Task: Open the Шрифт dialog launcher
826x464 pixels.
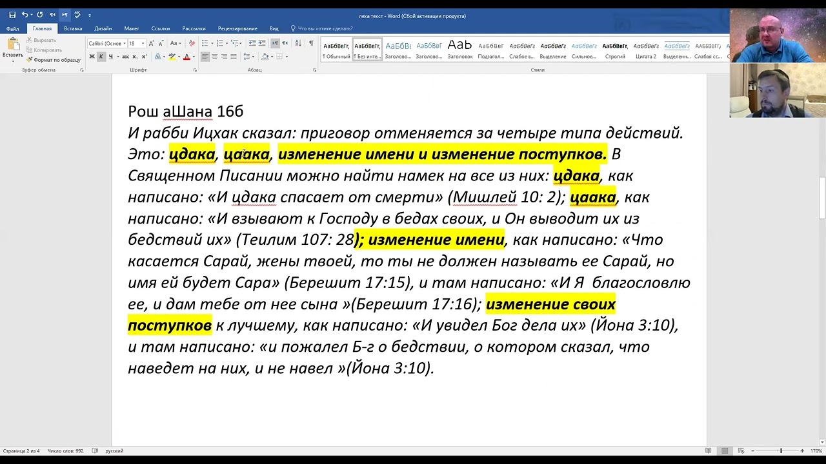Action: pyautogui.click(x=195, y=70)
